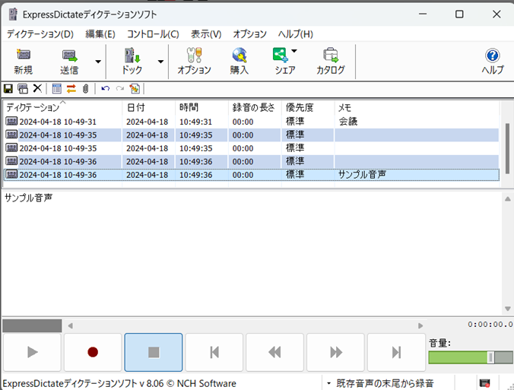Open ヘルプ help icon in toolbar
This screenshot has height=390, width=514.
(x=493, y=62)
